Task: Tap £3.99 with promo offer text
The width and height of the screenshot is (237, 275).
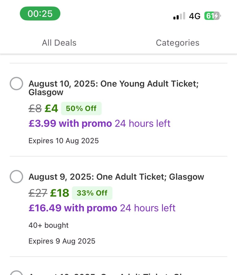Action: pyautogui.click(x=70, y=124)
